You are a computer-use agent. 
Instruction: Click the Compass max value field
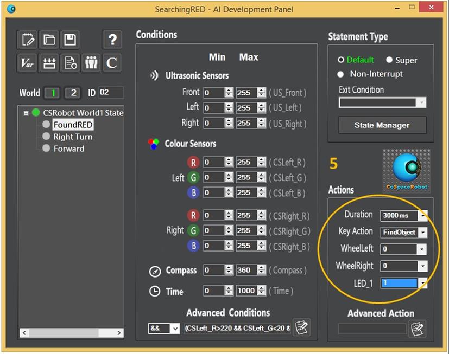[245, 270]
